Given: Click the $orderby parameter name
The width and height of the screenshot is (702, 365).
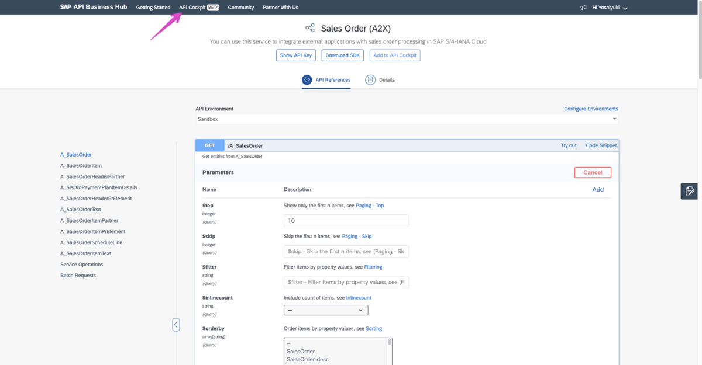Looking at the screenshot, I should (214, 328).
